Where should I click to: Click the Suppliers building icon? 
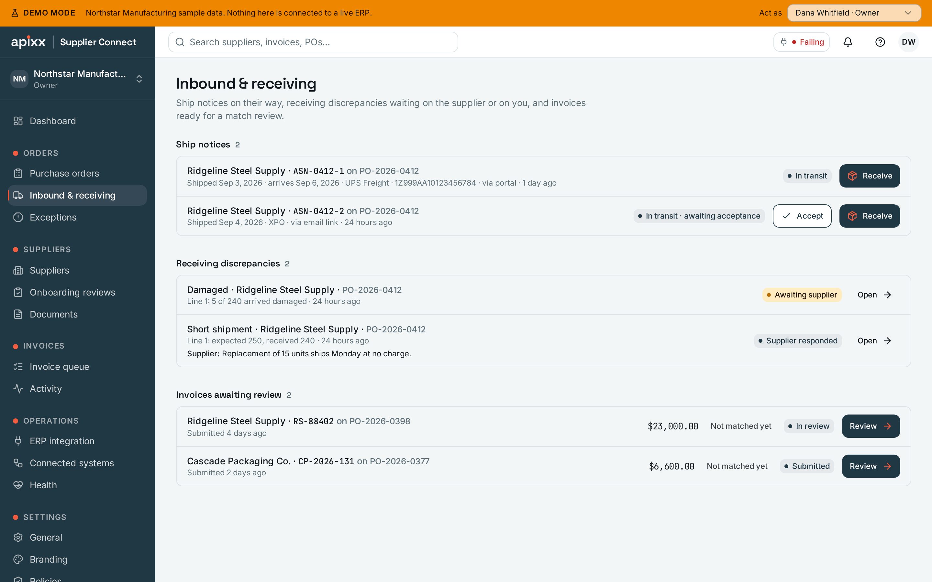click(x=18, y=270)
